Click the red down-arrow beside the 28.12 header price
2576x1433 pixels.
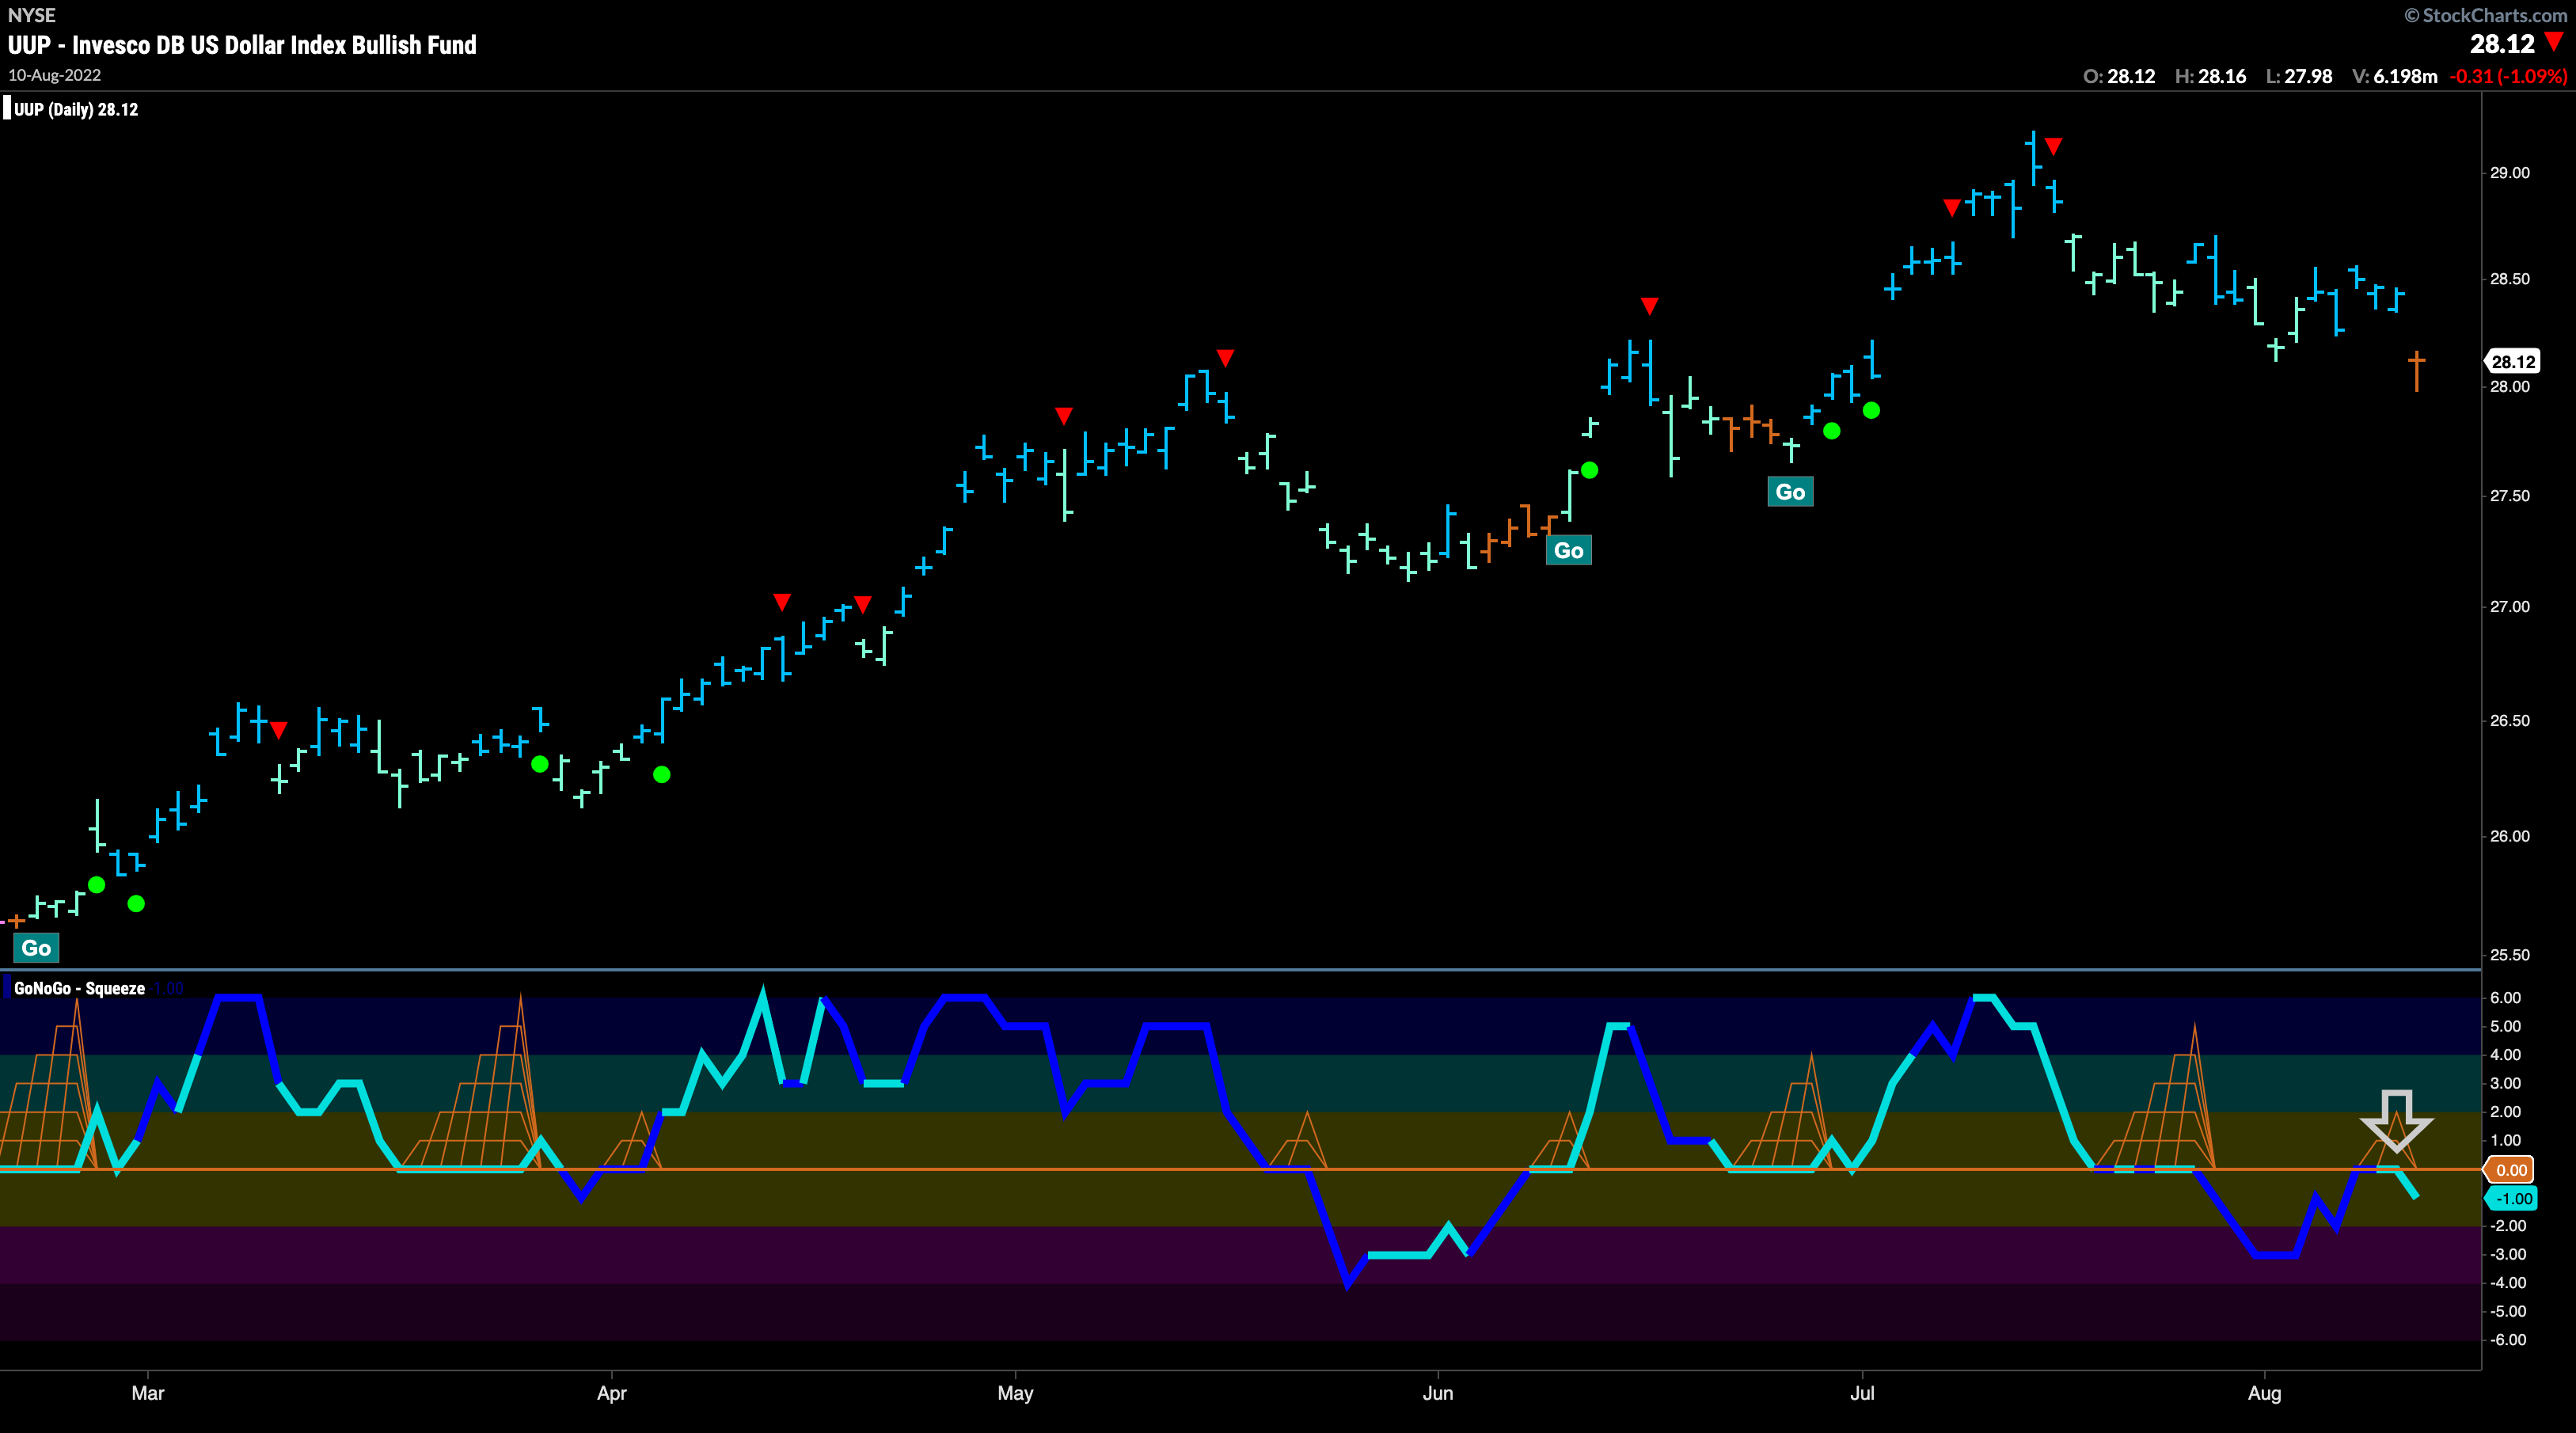click(2554, 42)
